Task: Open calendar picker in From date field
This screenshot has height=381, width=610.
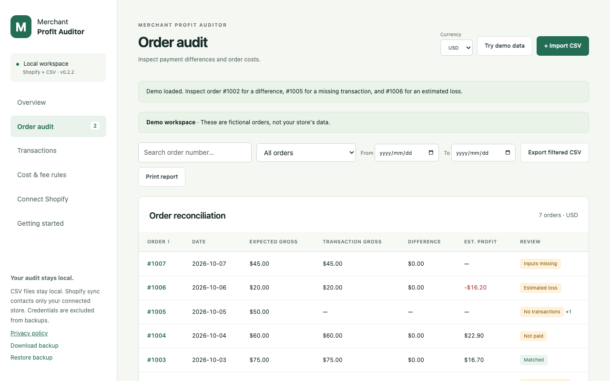Action: pyautogui.click(x=431, y=153)
